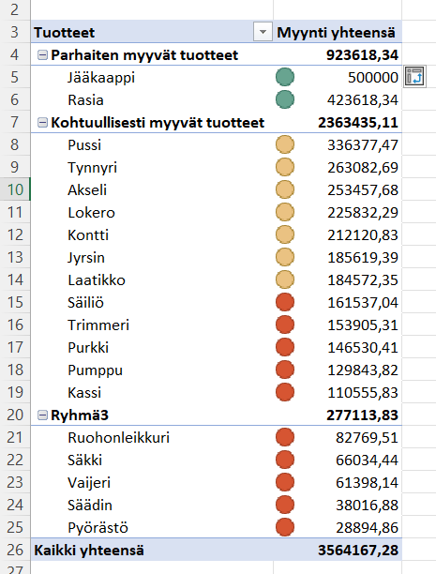Select the Myynti yhteensä header cell
Image resolution: width=436 pixels, height=574 pixels.
338,32
